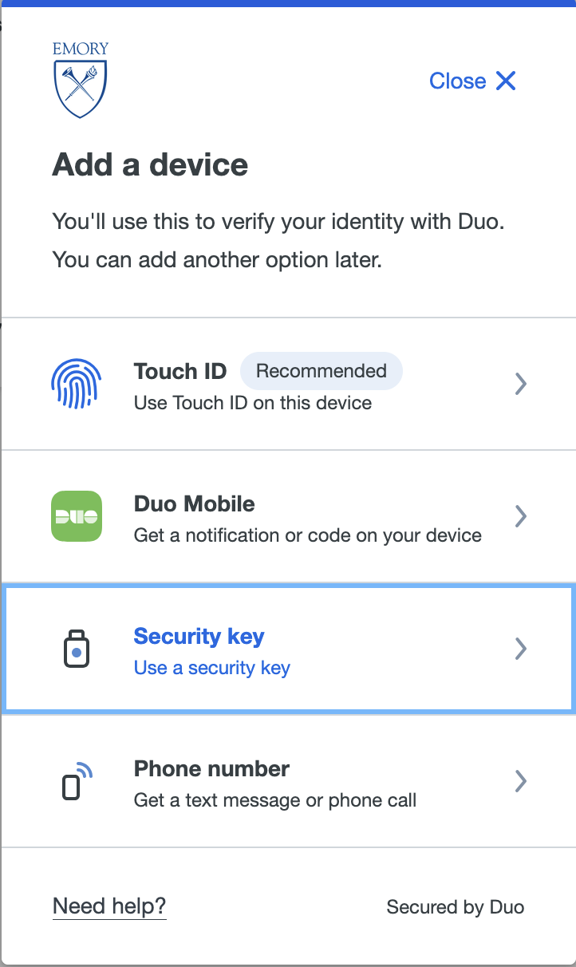Click the Close text link
Image resolution: width=576 pixels, height=967 pixels.
458,81
